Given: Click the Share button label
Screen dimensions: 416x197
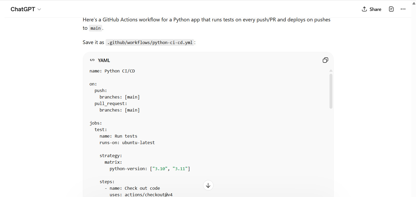Looking at the screenshot, I should pyautogui.click(x=375, y=9).
